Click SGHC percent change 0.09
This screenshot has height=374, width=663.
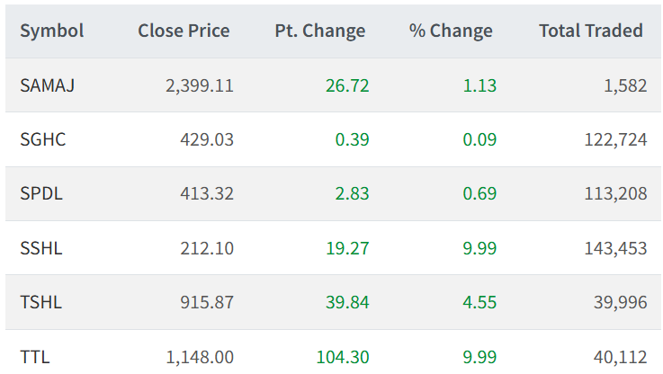pos(479,139)
